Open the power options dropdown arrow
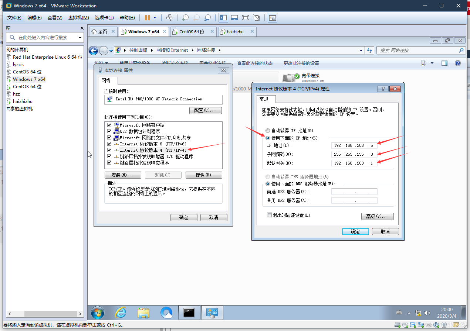Viewport: 470px width, 331px height. (155, 18)
